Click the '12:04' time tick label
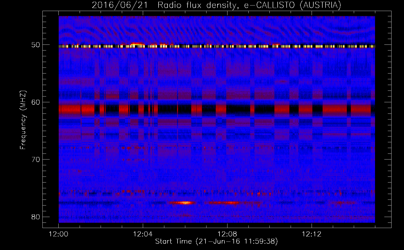Screen dimensions: 404x250 point(143,234)
